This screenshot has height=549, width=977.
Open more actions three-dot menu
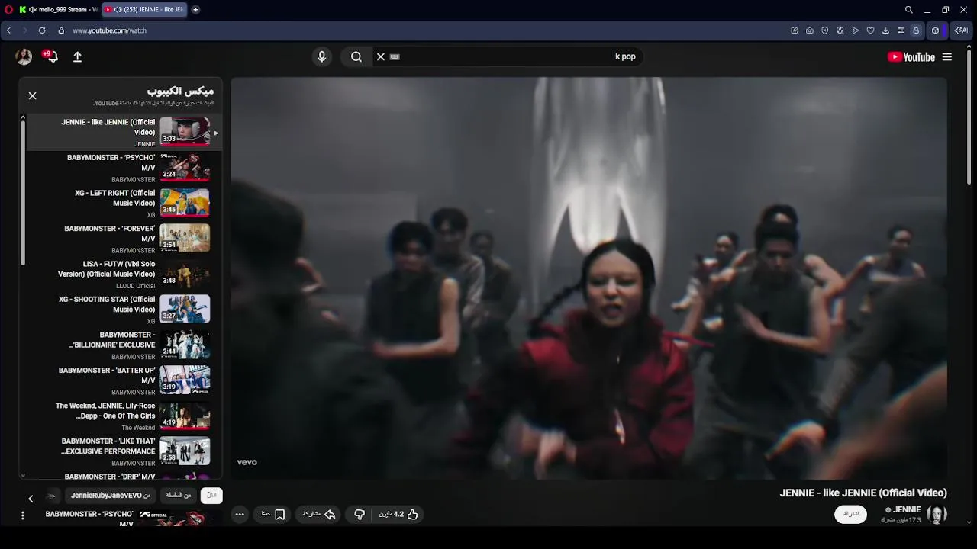point(240,515)
